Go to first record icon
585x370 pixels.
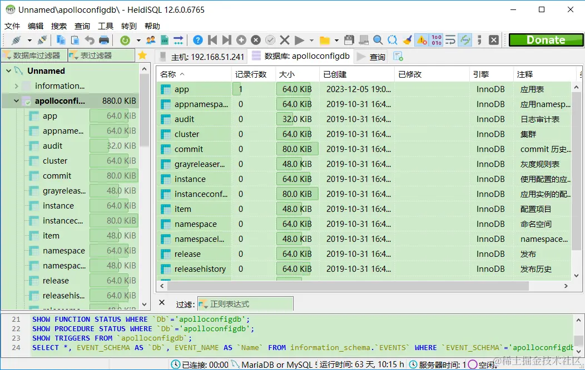(212, 40)
